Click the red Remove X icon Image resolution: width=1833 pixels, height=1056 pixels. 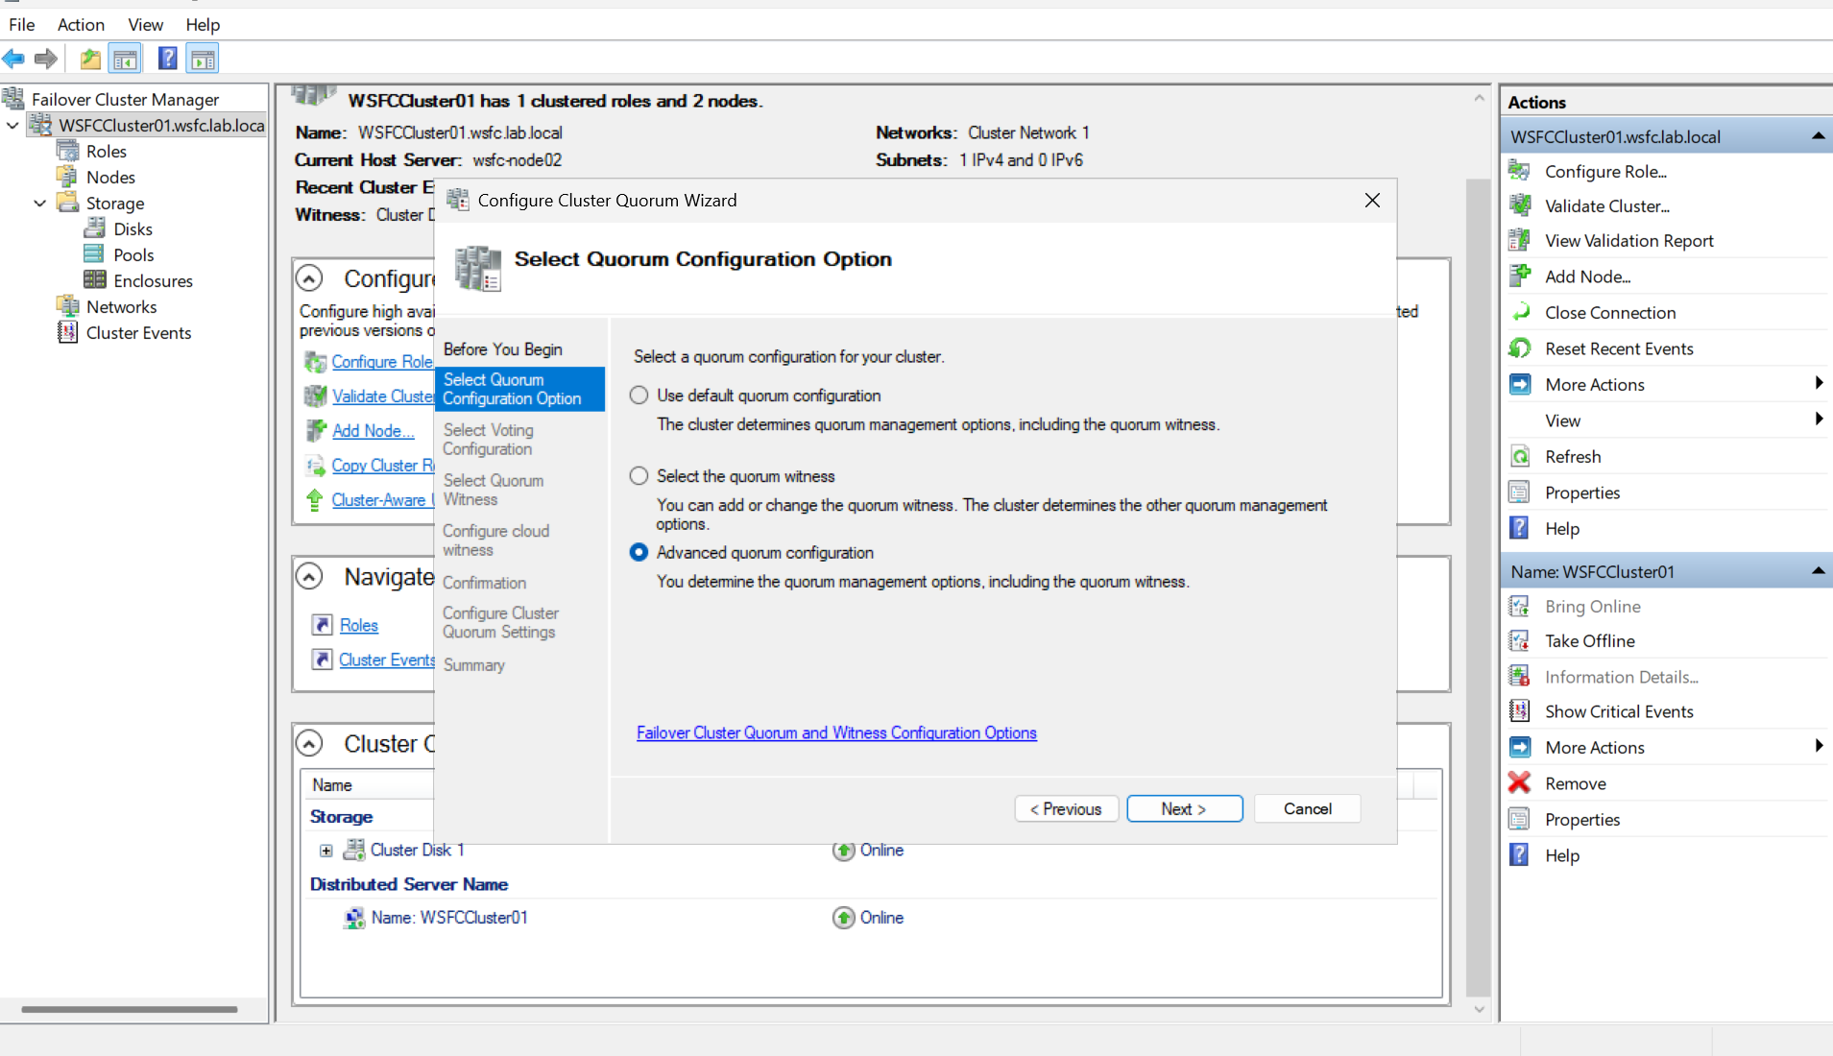[x=1519, y=783]
